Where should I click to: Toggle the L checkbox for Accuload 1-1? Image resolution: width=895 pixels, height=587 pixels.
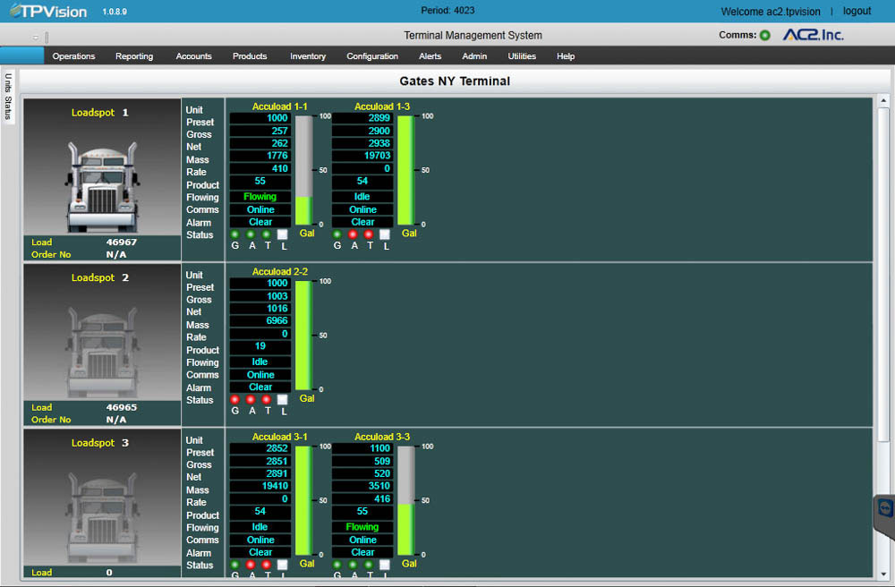pyautogui.click(x=281, y=233)
